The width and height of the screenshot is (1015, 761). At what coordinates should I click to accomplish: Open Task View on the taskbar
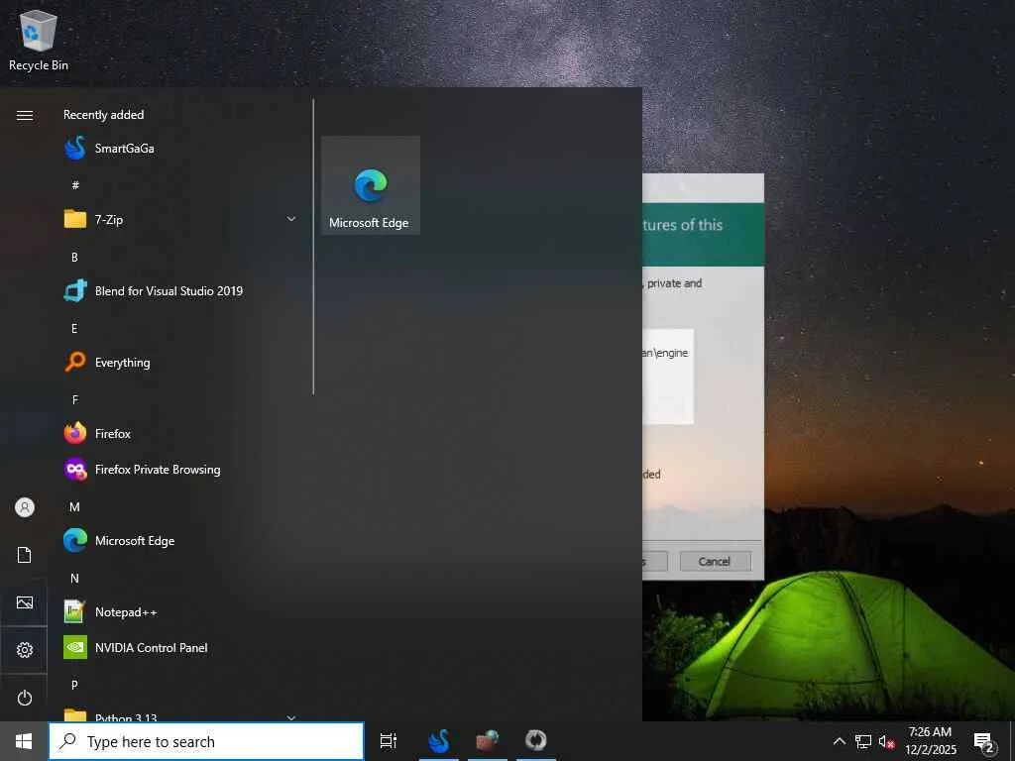389,741
